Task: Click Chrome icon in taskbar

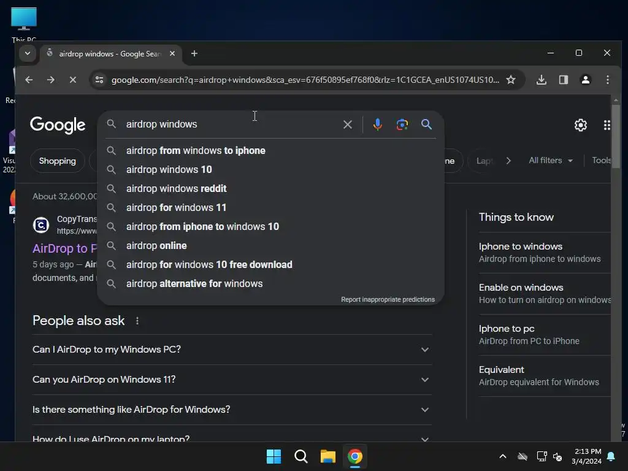Action: (x=355, y=456)
